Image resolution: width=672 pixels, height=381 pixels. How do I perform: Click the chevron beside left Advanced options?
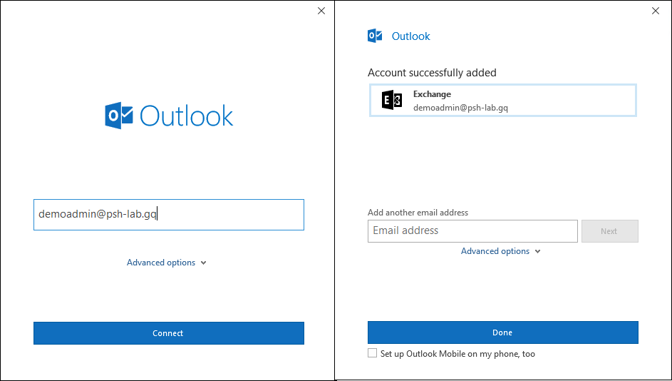(204, 263)
